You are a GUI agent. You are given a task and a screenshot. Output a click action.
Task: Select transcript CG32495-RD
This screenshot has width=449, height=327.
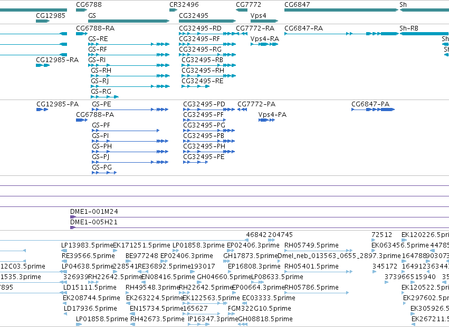click(207, 34)
